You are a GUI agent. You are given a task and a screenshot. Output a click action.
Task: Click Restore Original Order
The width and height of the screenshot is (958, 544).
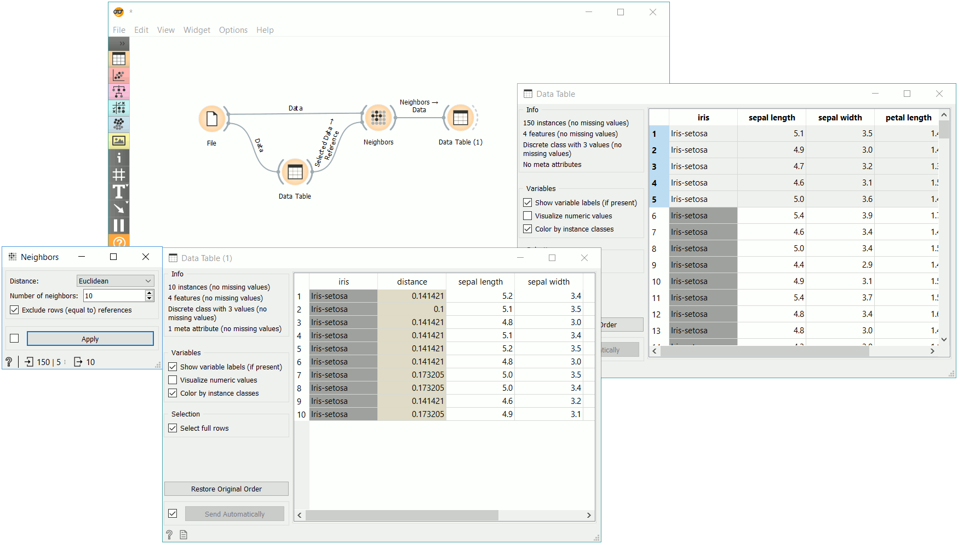click(x=226, y=489)
